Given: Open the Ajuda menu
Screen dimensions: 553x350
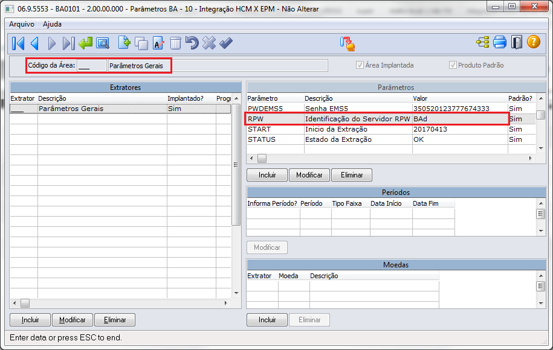Looking at the screenshot, I should pyautogui.click(x=52, y=24).
